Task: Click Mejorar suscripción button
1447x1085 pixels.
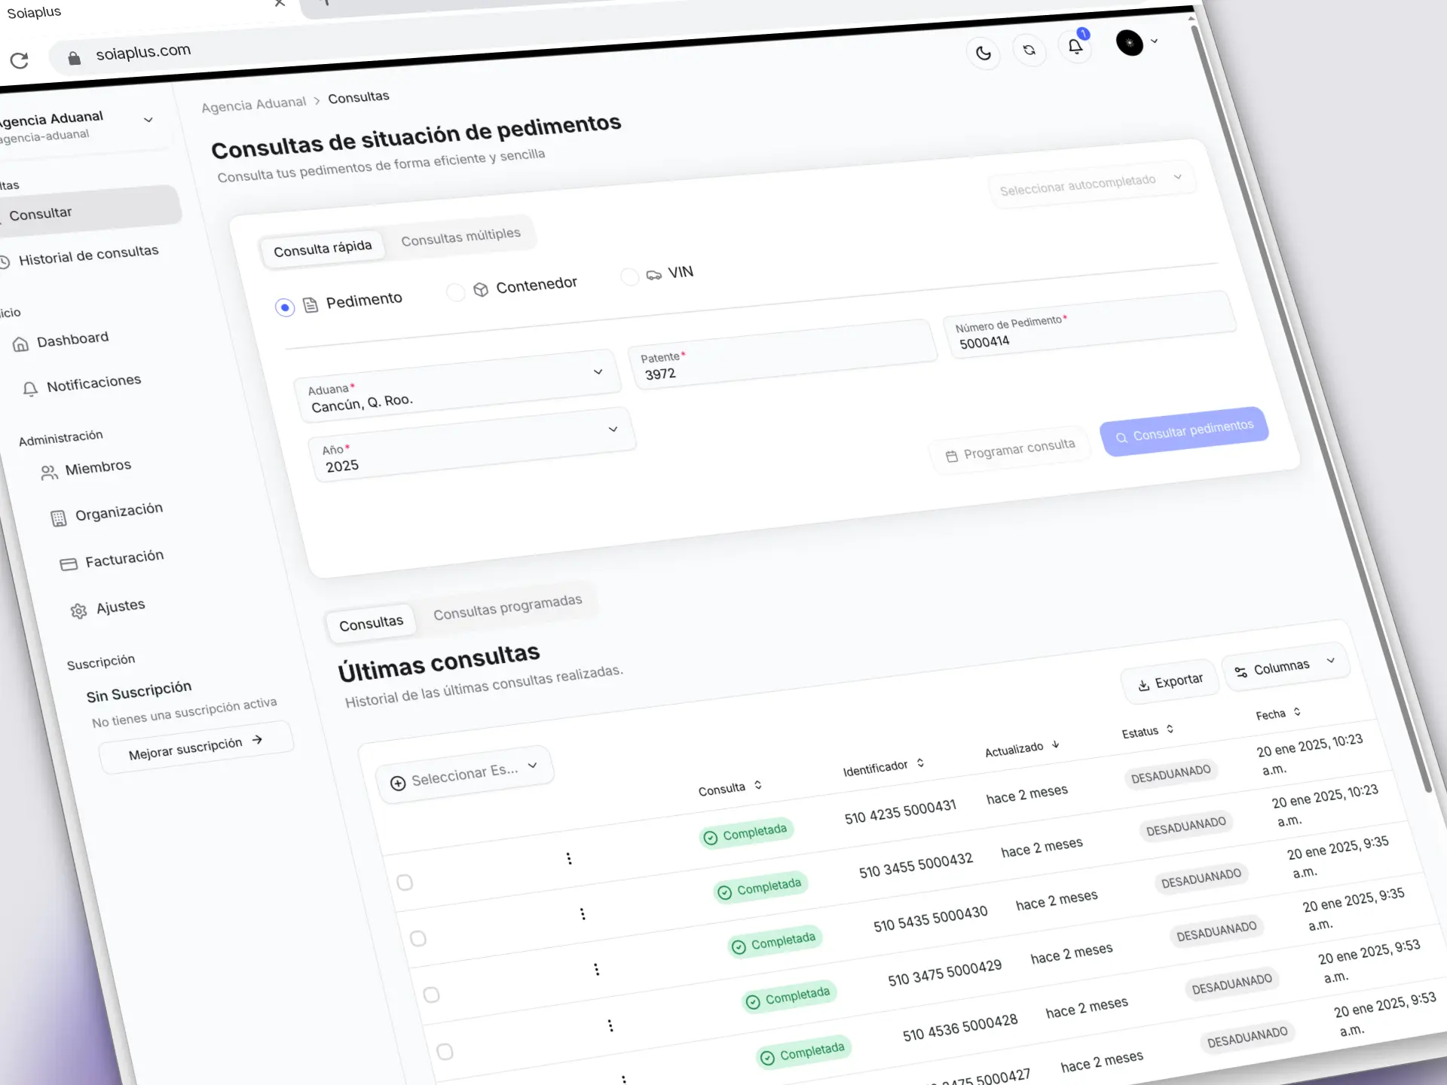Action: [195, 747]
